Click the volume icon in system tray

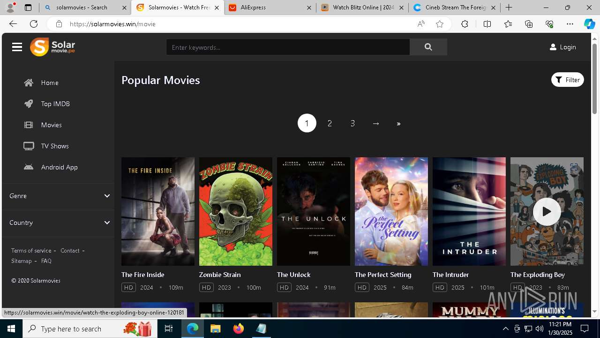point(539,329)
